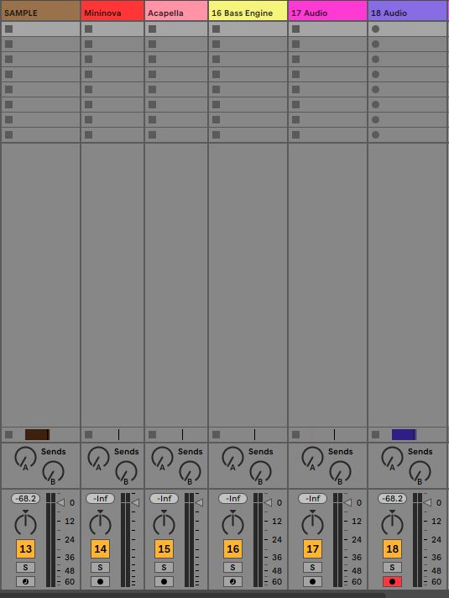Click pan knob on Mininova track 14
This screenshot has height=598, width=449.
(100, 523)
